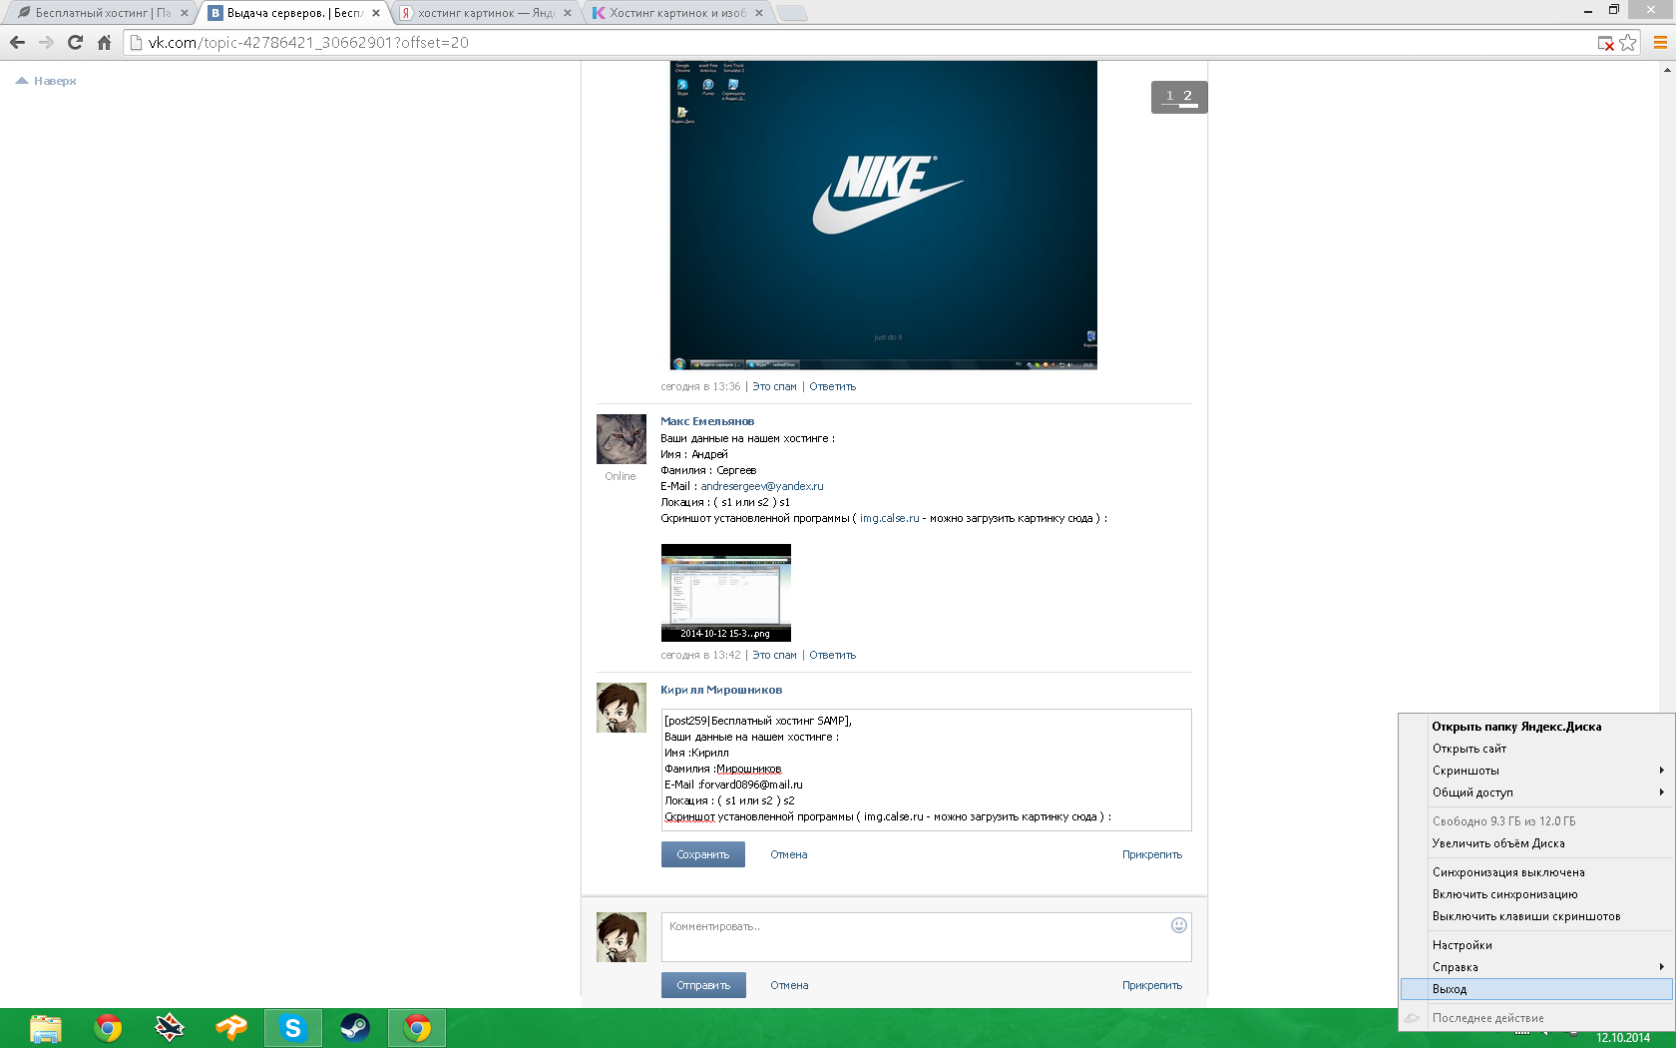This screenshot has height=1048, width=1676.
Task: Click 'Это спам' under the 13:42 post
Action: tap(774, 655)
